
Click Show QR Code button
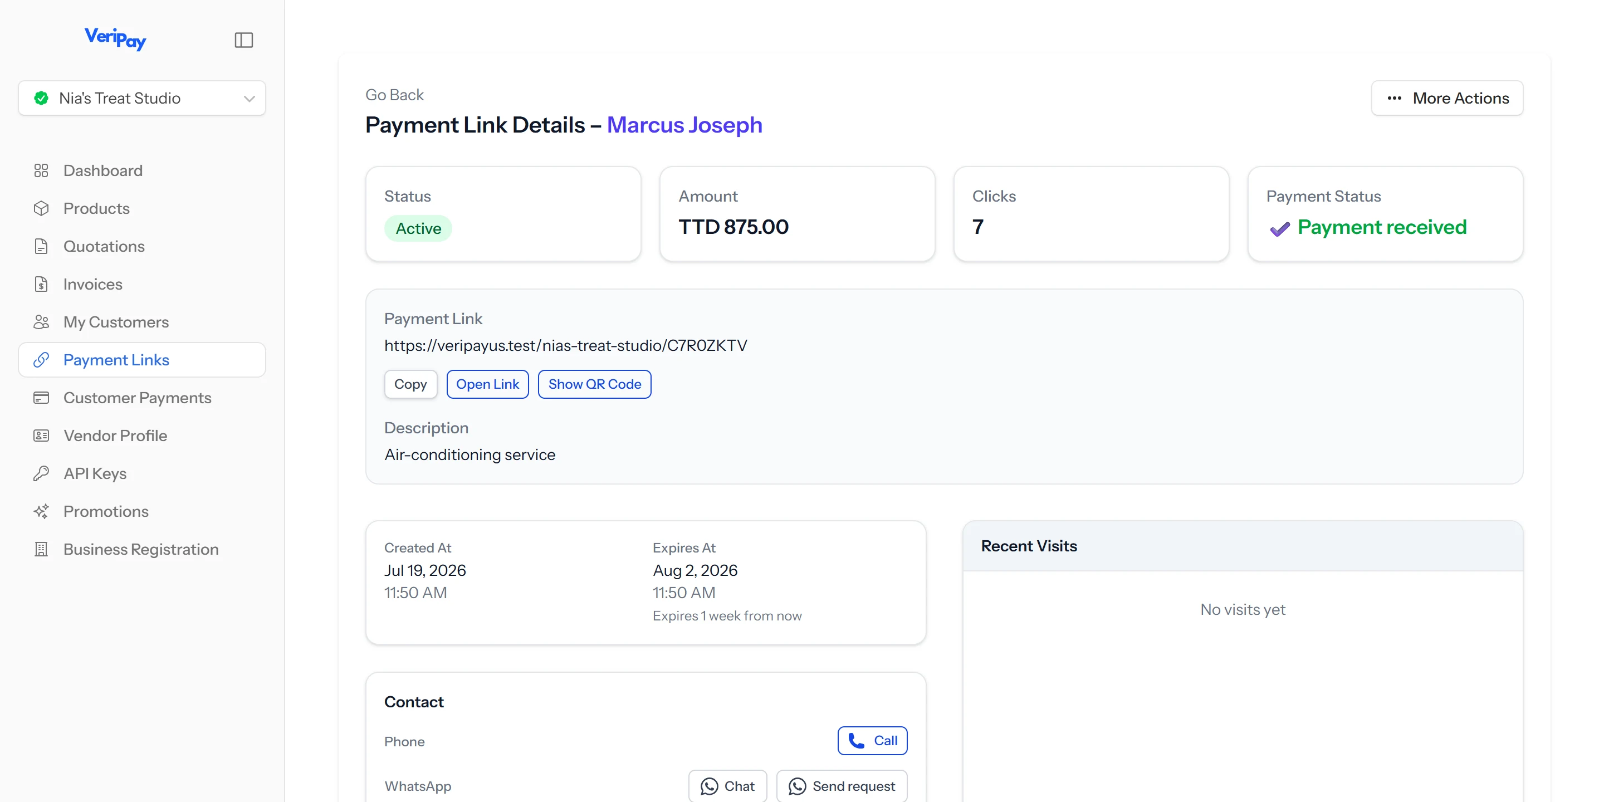tap(595, 384)
